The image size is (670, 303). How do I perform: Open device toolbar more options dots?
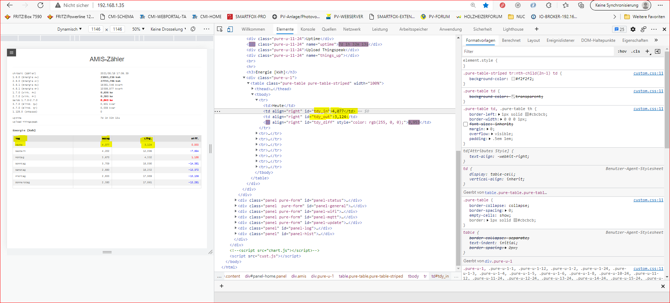207,29
